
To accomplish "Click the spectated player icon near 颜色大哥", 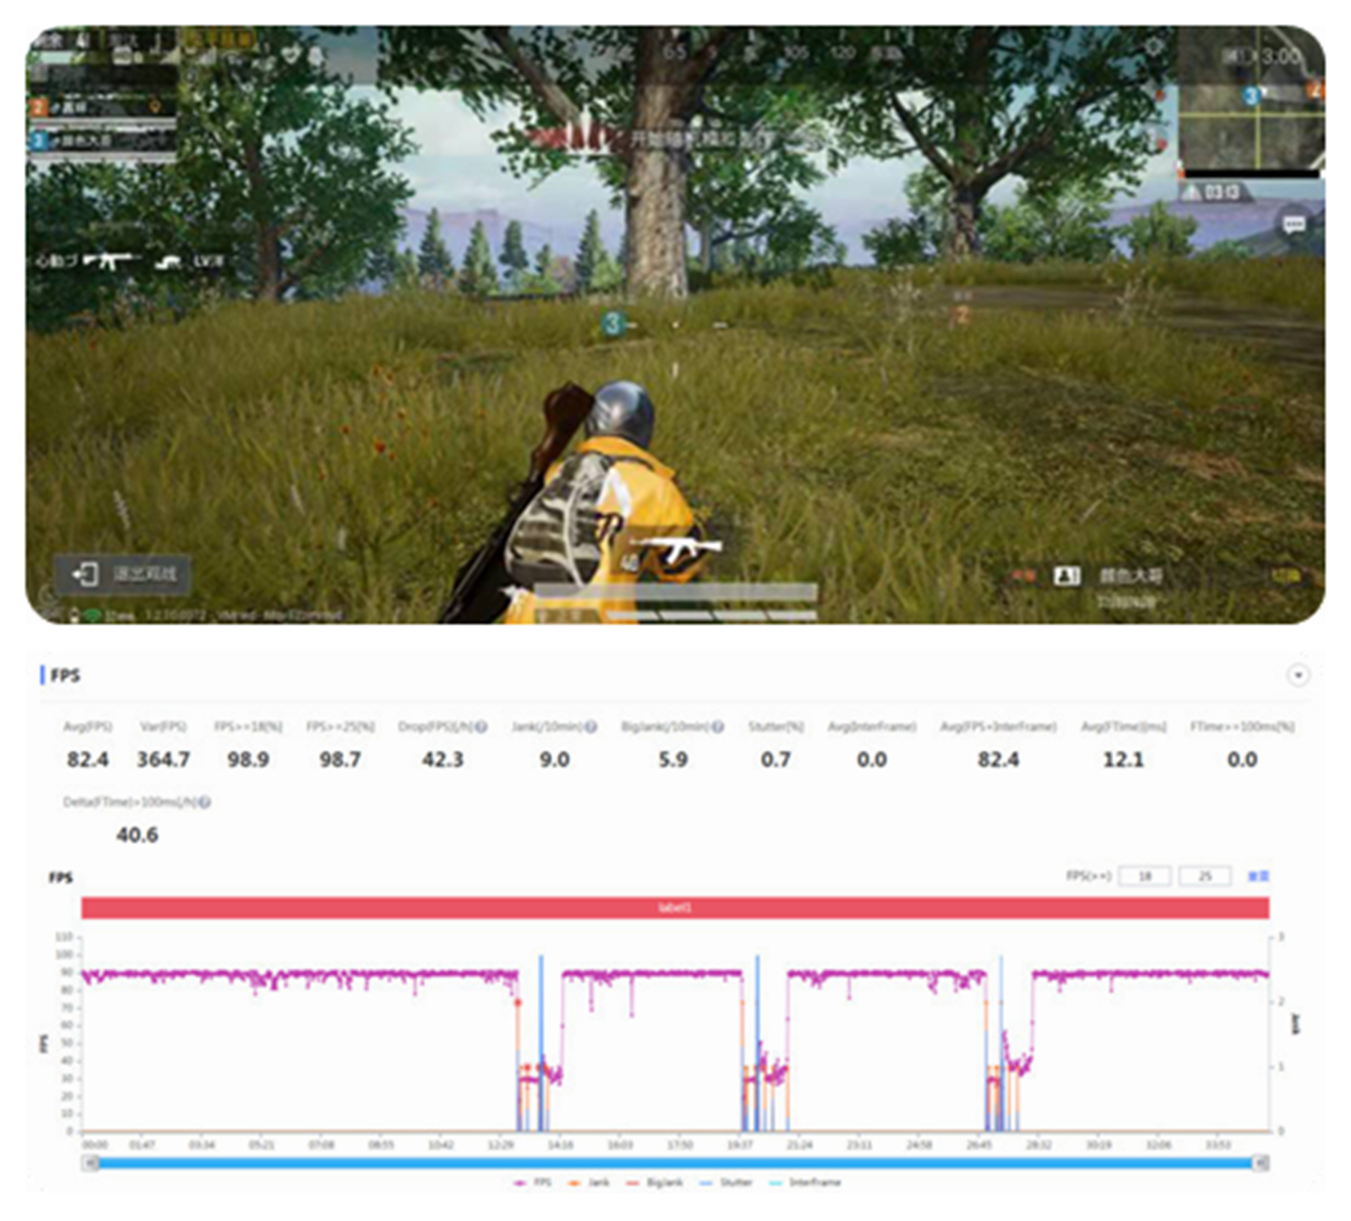I will pyautogui.click(x=1067, y=576).
